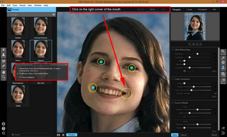Open preferences with the gear icon
This screenshot has height=137, width=227.
[3, 124]
